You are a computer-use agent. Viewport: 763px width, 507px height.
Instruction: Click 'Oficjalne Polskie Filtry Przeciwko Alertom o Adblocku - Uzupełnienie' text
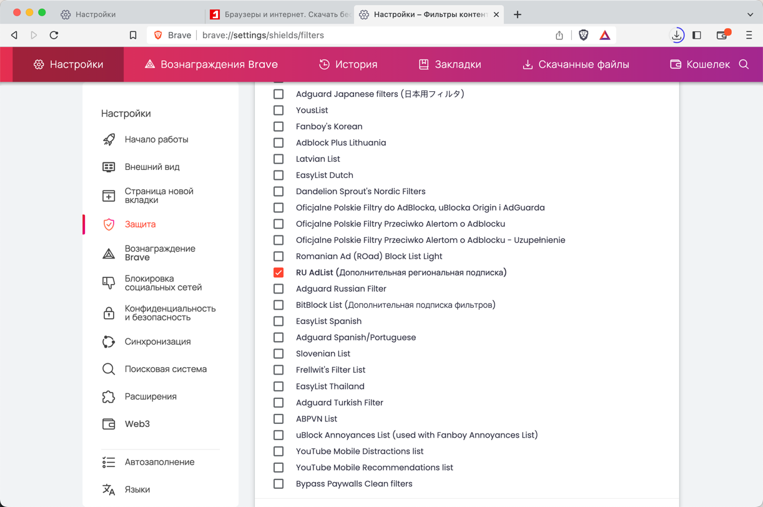click(431, 240)
